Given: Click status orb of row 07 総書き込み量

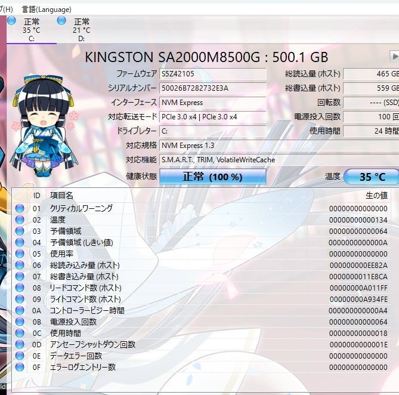Looking at the screenshot, I should coord(20,276).
